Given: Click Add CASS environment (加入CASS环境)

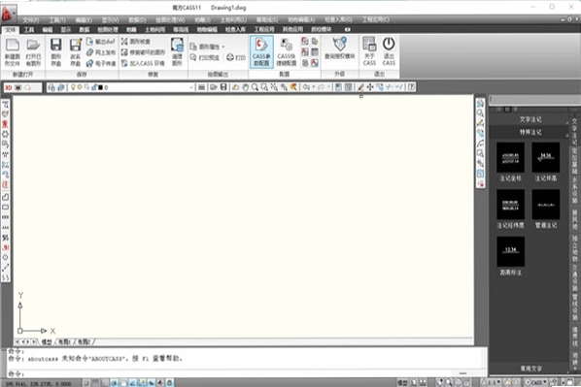Looking at the screenshot, I should pyautogui.click(x=143, y=63).
